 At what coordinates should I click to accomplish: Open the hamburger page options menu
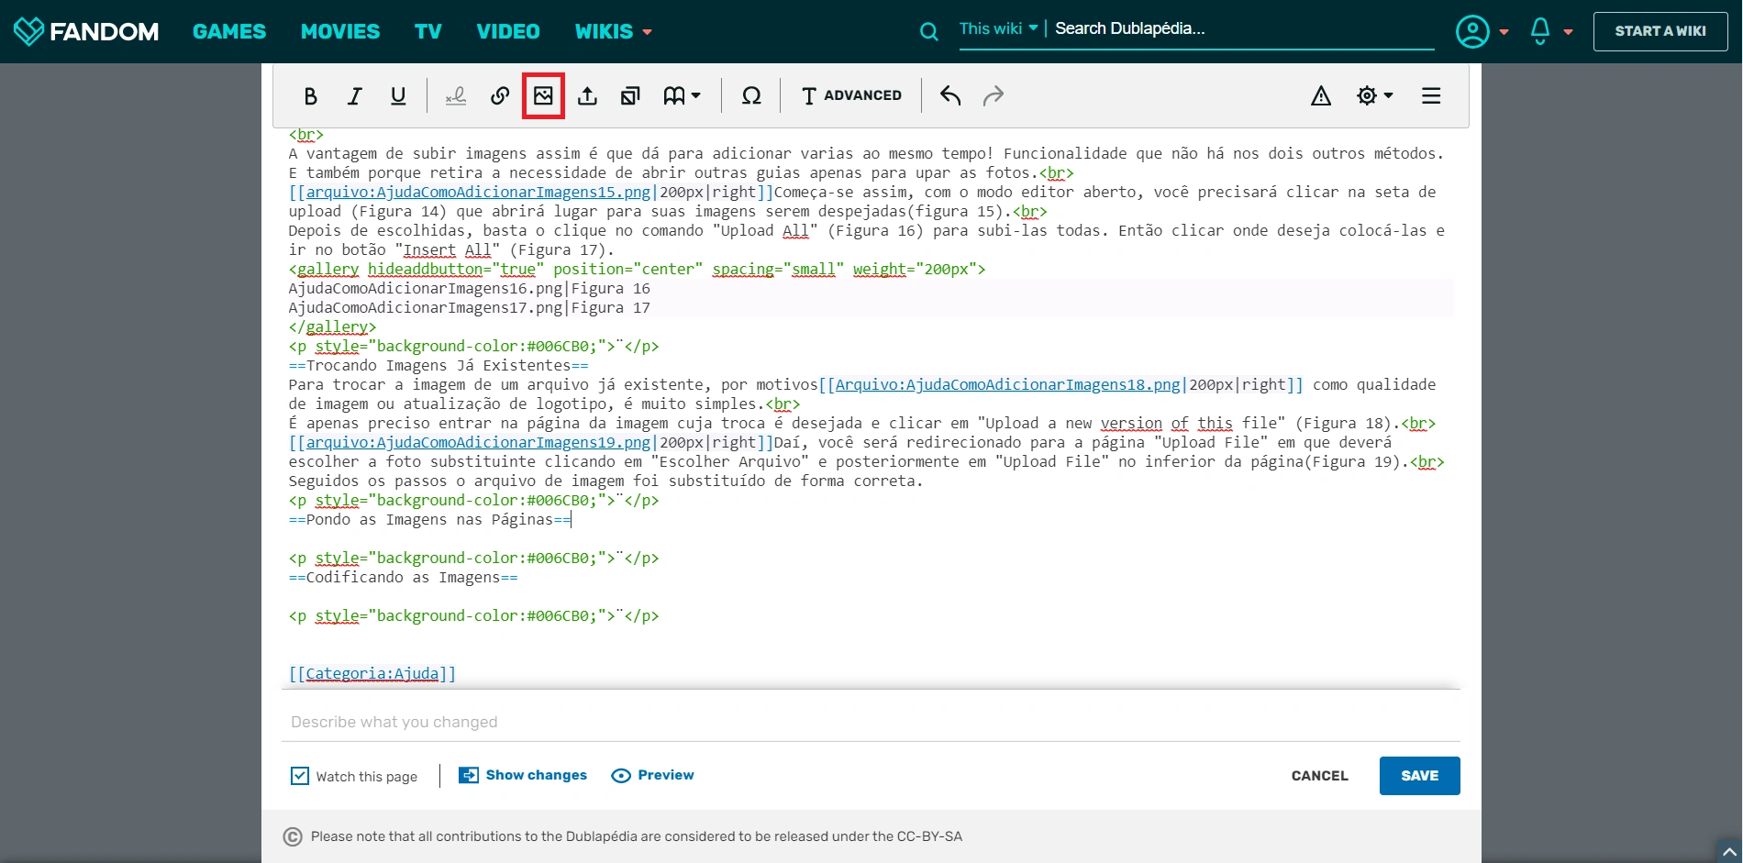point(1431,96)
